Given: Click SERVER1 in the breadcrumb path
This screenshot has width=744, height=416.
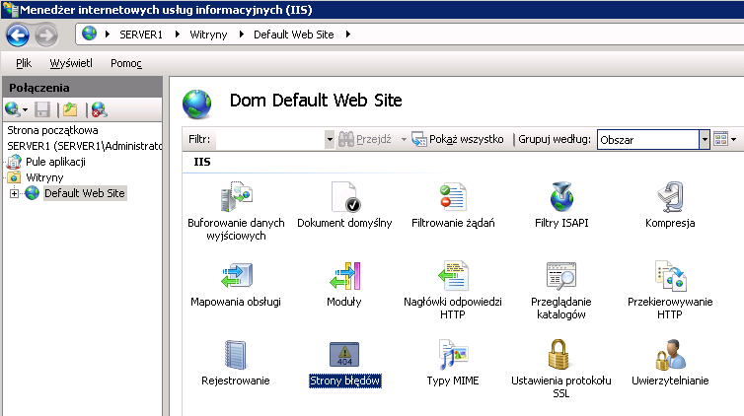Looking at the screenshot, I should coord(141,35).
